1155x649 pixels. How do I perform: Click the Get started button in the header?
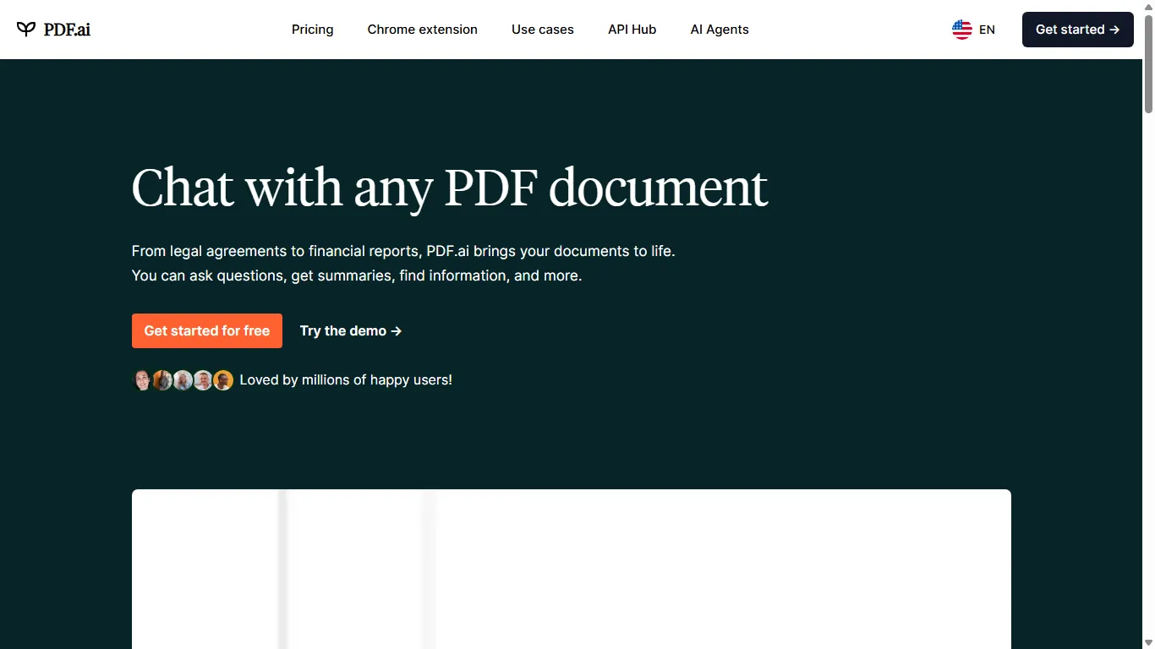click(x=1077, y=29)
